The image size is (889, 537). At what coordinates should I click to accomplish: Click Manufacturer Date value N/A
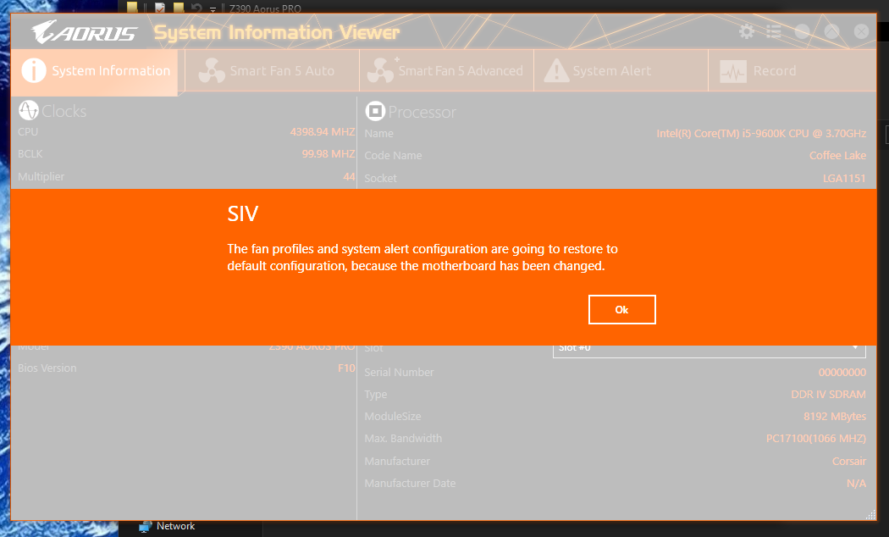856,483
